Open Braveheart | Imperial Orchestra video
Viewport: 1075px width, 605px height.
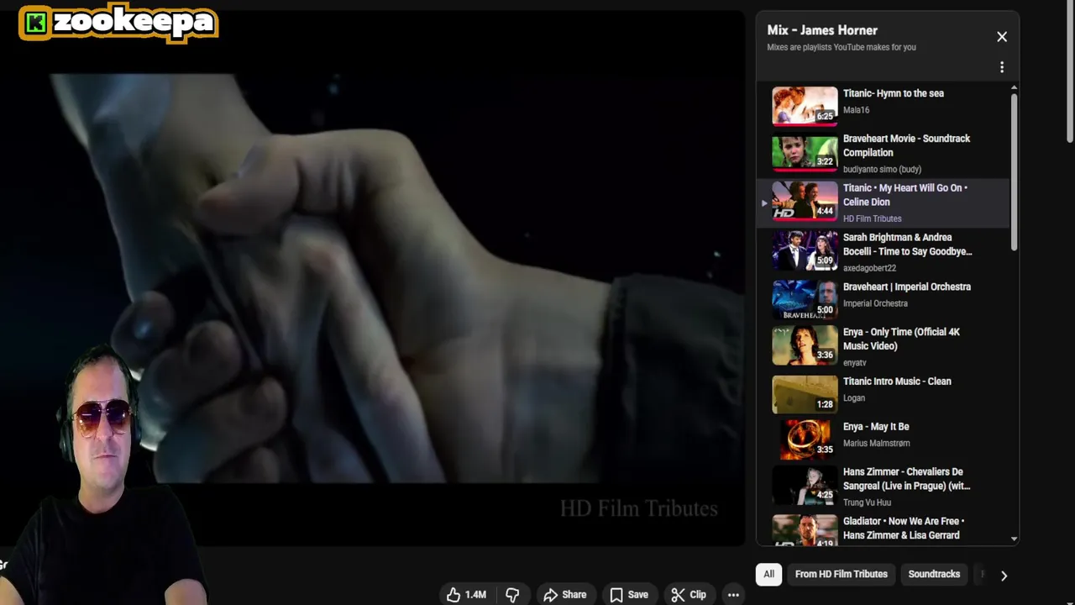click(x=884, y=298)
